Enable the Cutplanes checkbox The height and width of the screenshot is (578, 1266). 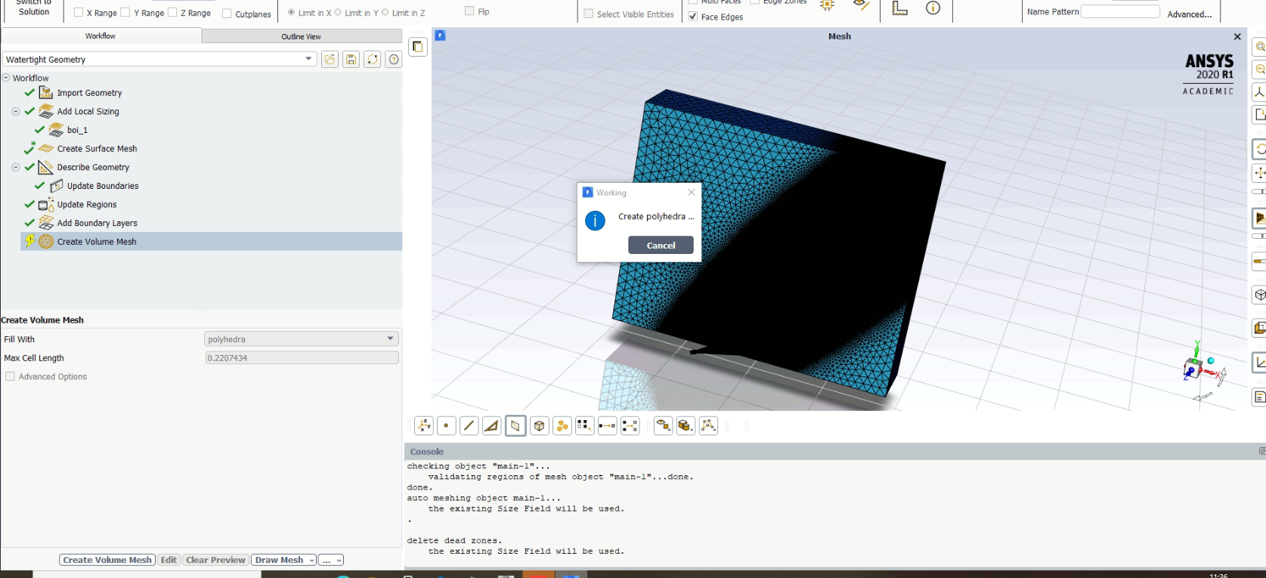pos(227,14)
